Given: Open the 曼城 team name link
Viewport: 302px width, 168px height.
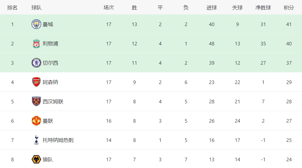Looking at the screenshot, I should [x=48, y=24].
